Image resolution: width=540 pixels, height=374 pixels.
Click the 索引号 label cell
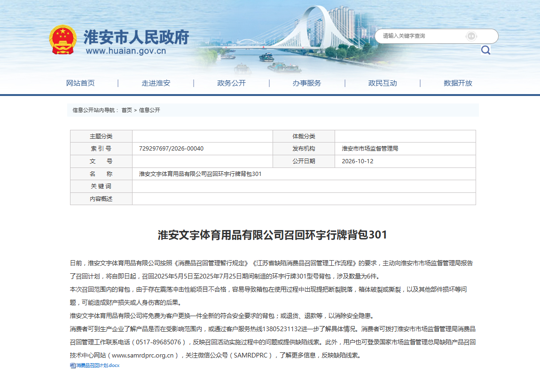point(101,149)
